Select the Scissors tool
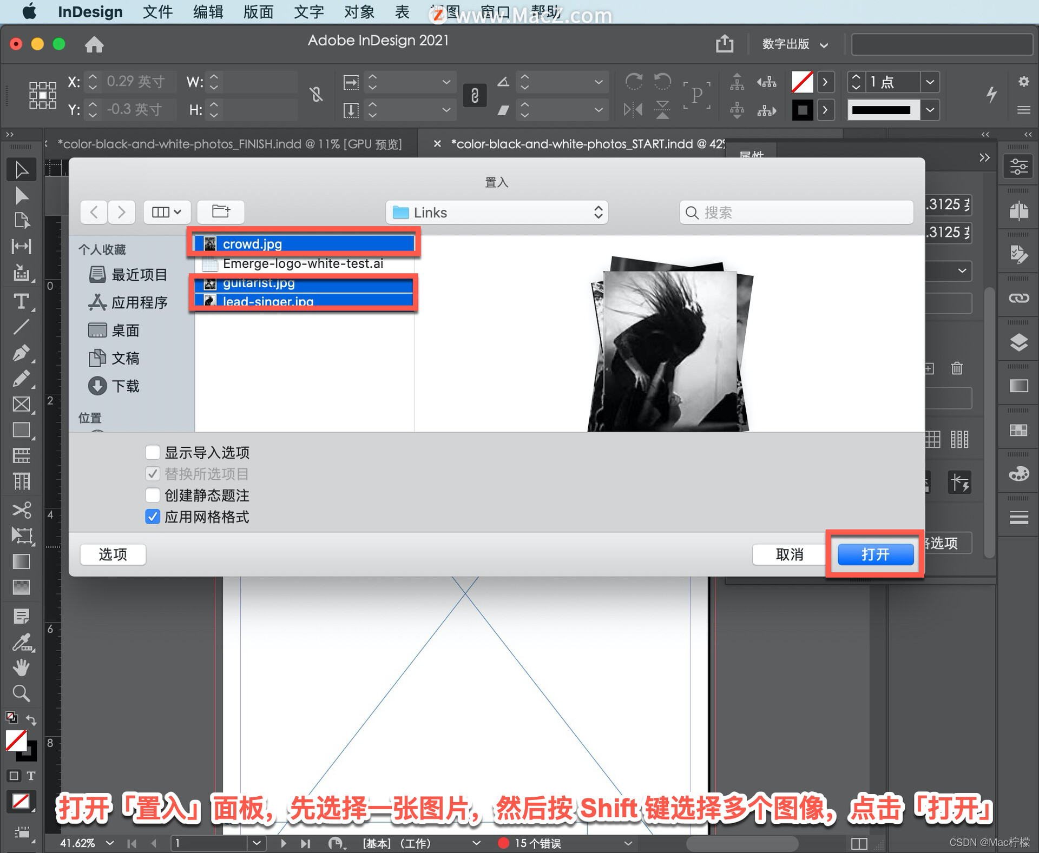Viewport: 1039px width, 853px height. coord(22,510)
